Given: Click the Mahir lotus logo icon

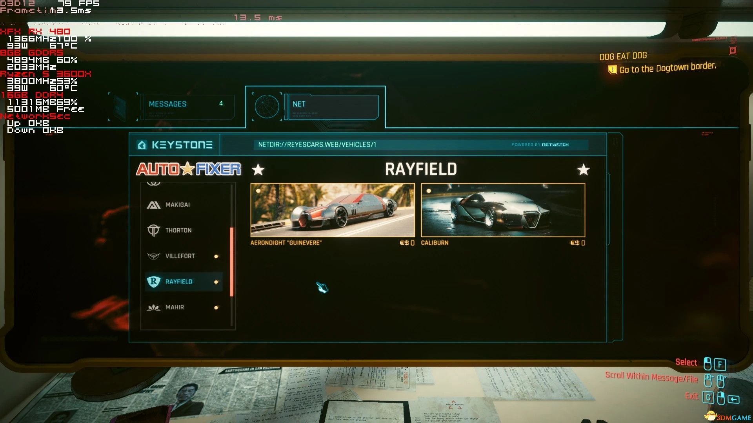Looking at the screenshot, I should click(x=153, y=307).
